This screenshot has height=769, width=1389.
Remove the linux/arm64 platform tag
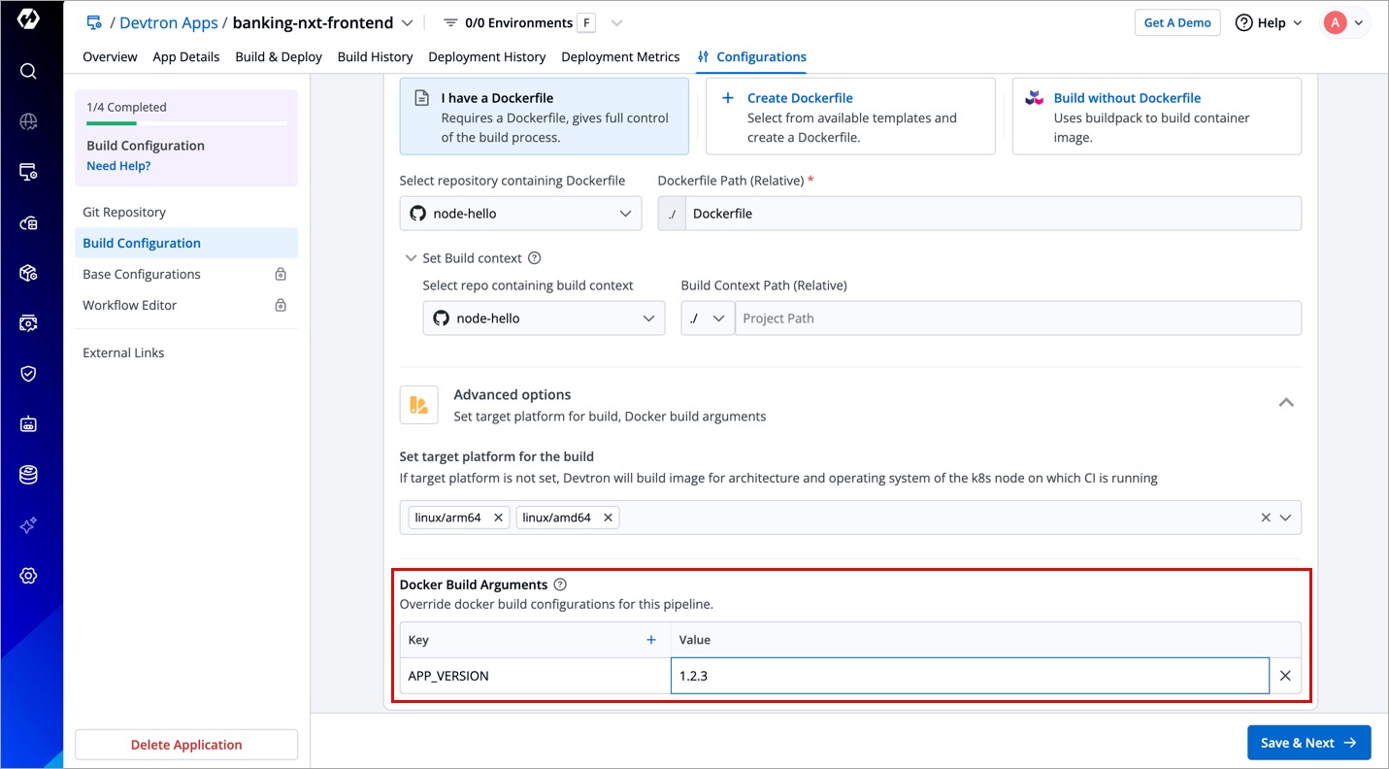click(498, 518)
